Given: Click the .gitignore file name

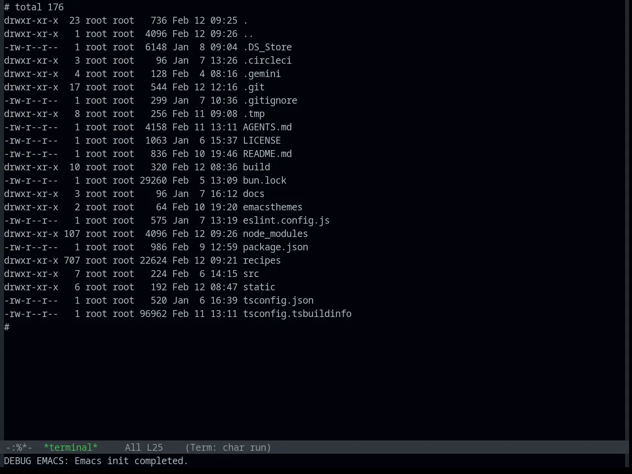Looking at the screenshot, I should click(x=270, y=100).
